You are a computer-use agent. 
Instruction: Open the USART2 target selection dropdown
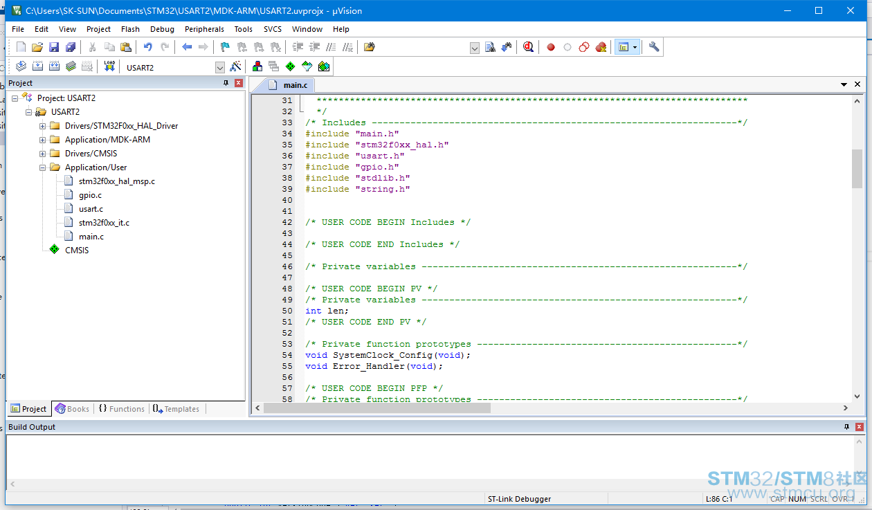(x=220, y=67)
